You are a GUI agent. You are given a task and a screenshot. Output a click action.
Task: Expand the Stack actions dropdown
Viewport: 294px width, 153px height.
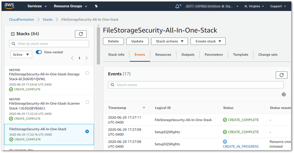coord(169,41)
